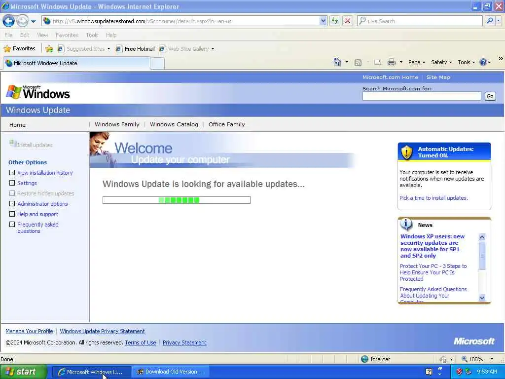Click the Refresh page icon
The height and width of the screenshot is (379, 505).
coord(335,21)
